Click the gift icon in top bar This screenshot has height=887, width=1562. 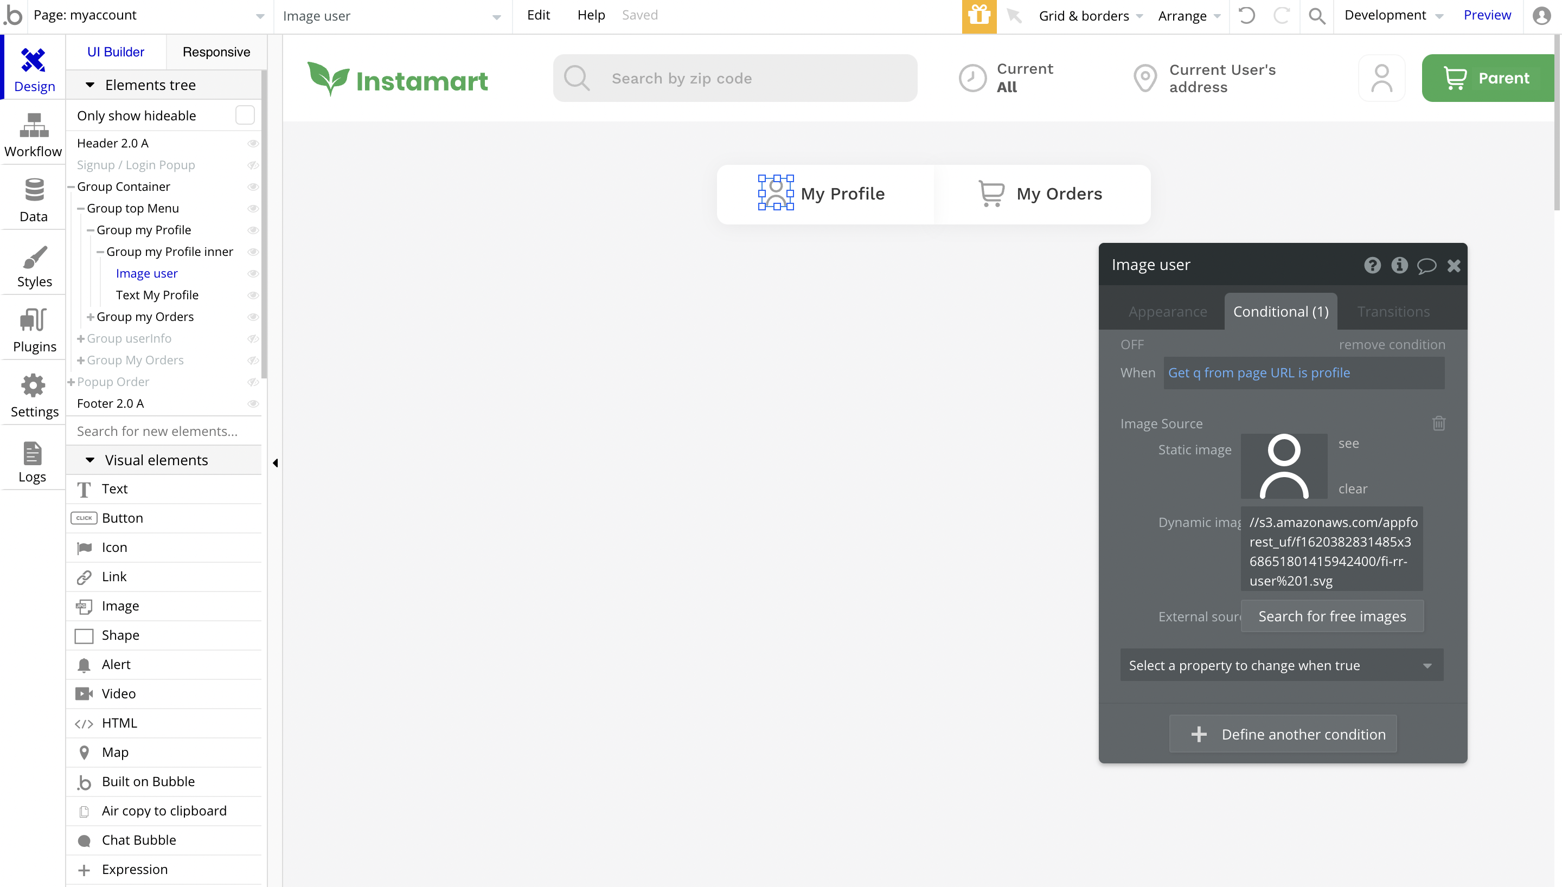coord(978,16)
